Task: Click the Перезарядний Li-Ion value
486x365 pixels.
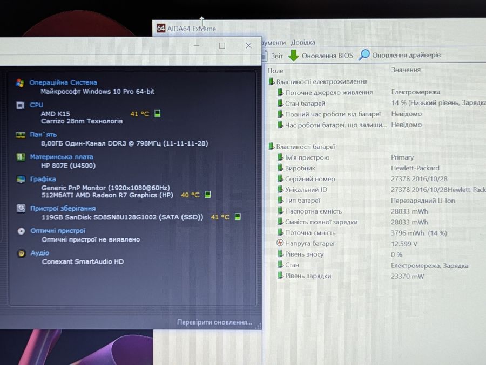Action: (x=423, y=201)
